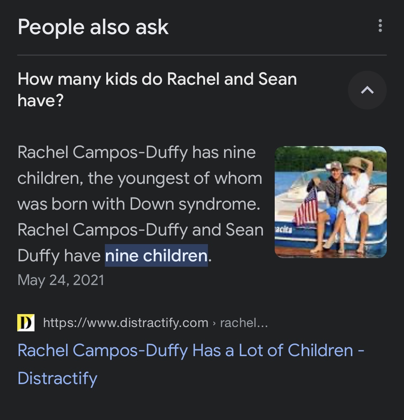The width and height of the screenshot is (404, 420).
Task: Click the 'Duffy have' text before the highlight
Action: pos(59,256)
